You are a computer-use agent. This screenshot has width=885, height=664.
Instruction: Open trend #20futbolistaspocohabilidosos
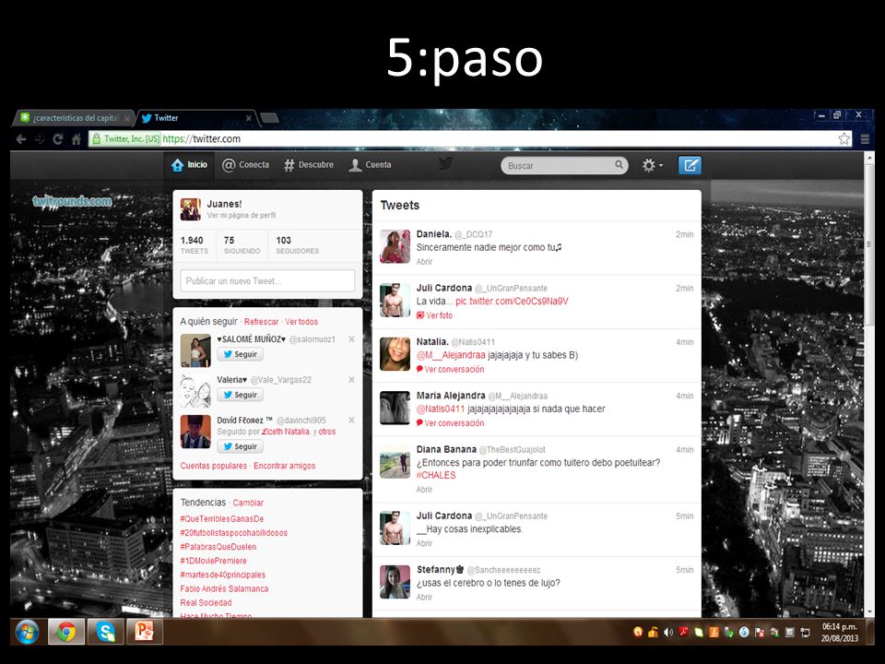click(233, 533)
